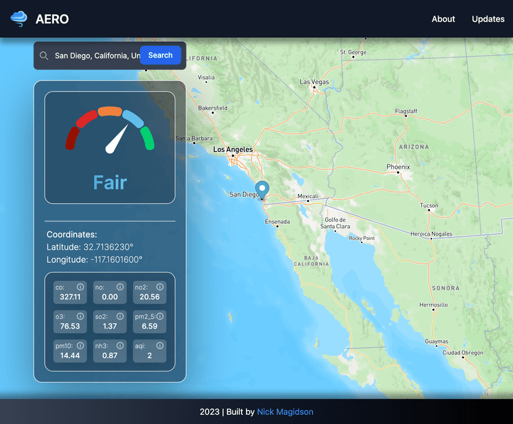Click the green segment of the gauge
Viewport: 513px width, 424px height.
[x=147, y=138]
